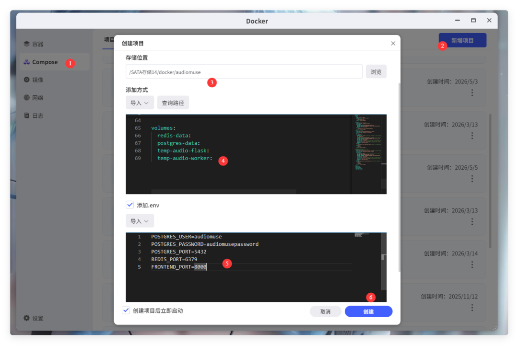Click the 查询路径 button

[173, 103]
